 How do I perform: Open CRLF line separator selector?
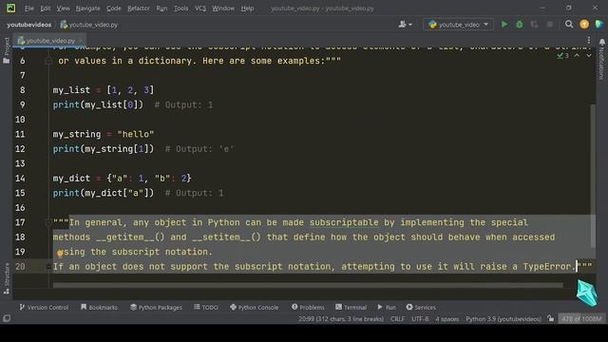click(397, 319)
